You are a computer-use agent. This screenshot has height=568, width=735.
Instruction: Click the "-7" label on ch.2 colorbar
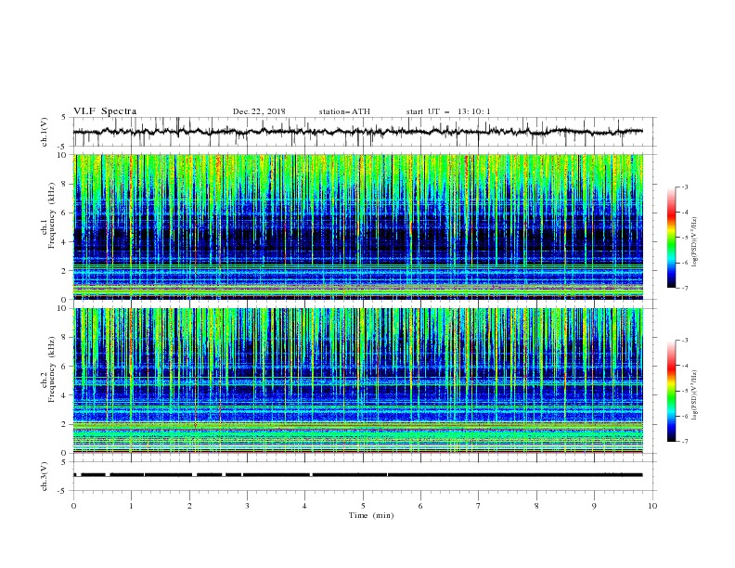click(x=684, y=442)
